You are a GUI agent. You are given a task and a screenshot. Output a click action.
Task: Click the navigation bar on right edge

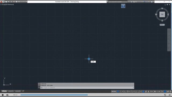pyautogui.click(x=169, y=40)
